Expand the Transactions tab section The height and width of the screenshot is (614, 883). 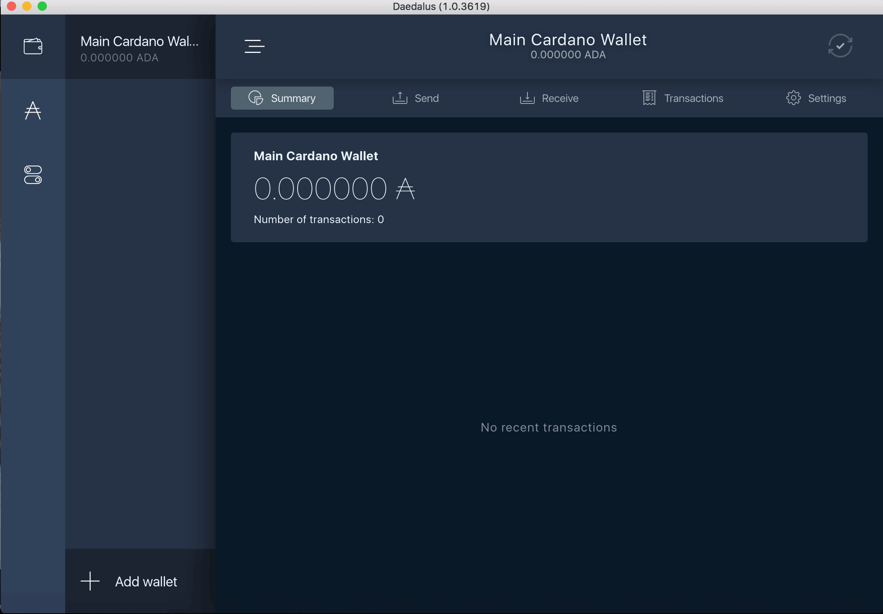tap(682, 98)
